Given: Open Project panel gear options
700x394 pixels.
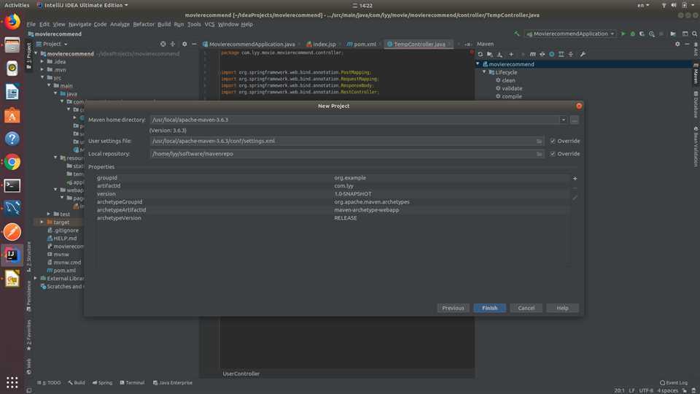Looking at the screenshot, I should (x=184, y=45).
